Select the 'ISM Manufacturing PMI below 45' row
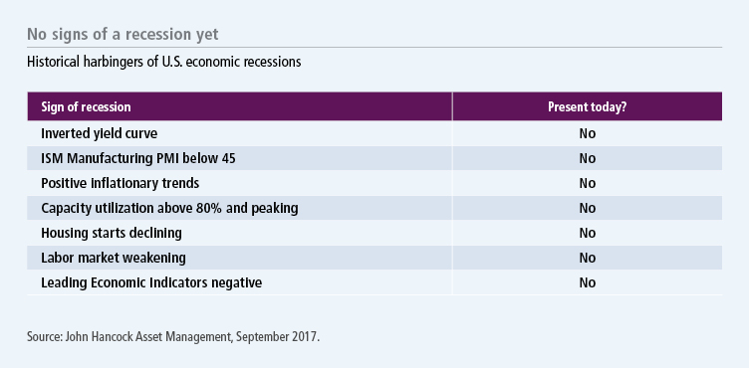The height and width of the screenshot is (368, 749). (x=374, y=158)
